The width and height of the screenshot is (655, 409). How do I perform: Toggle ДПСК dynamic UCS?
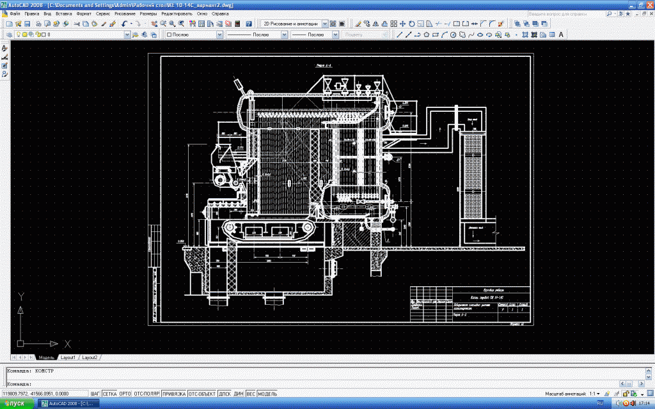tap(225, 394)
